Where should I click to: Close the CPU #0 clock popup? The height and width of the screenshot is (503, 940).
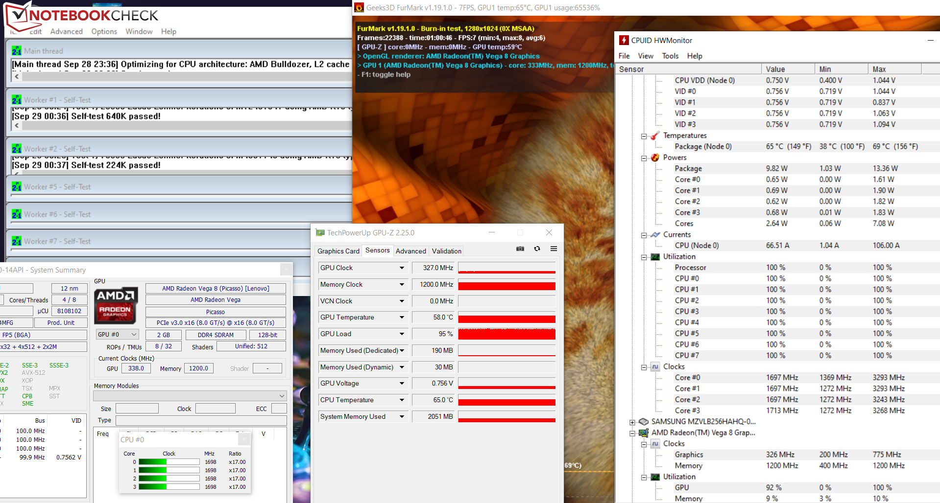click(x=245, y=439)
